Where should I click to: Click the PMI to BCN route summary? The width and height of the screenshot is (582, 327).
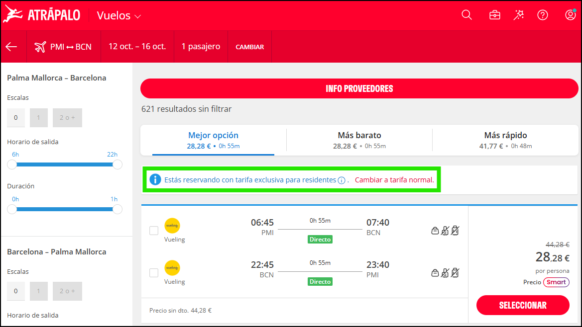coord(63,47)
